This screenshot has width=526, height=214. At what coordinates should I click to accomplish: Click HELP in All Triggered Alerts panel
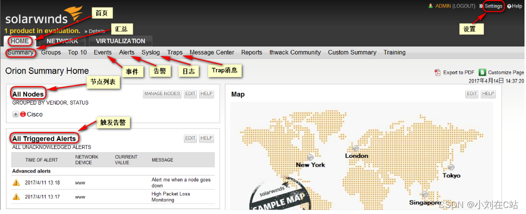click(x=206, y=138)
